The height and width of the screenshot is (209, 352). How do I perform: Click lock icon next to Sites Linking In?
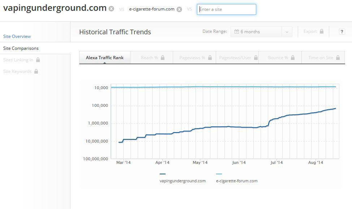[38, 60]
